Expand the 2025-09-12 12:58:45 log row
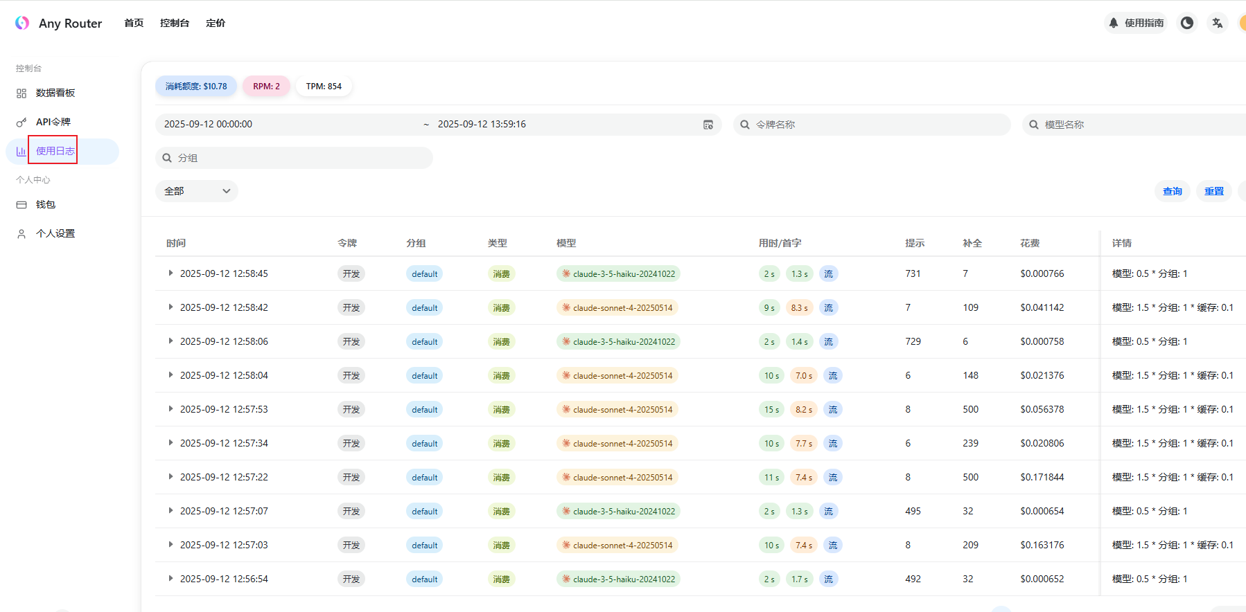This screenshot has width=1246, height=612. click(x=170, y=273)
